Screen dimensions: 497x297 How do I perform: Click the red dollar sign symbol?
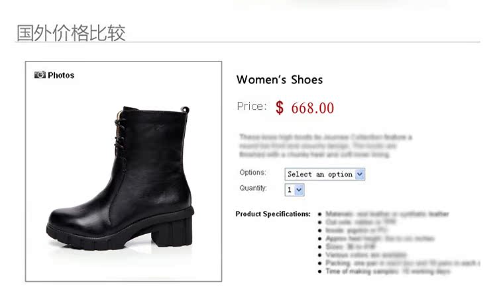tap(280, 108)
